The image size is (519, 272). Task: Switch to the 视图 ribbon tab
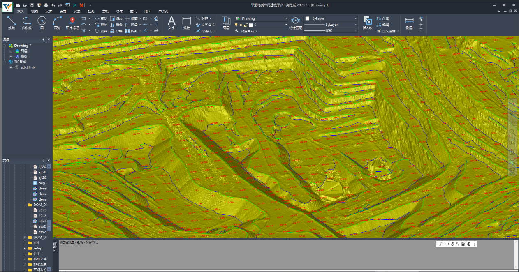(x=35, y=12)
